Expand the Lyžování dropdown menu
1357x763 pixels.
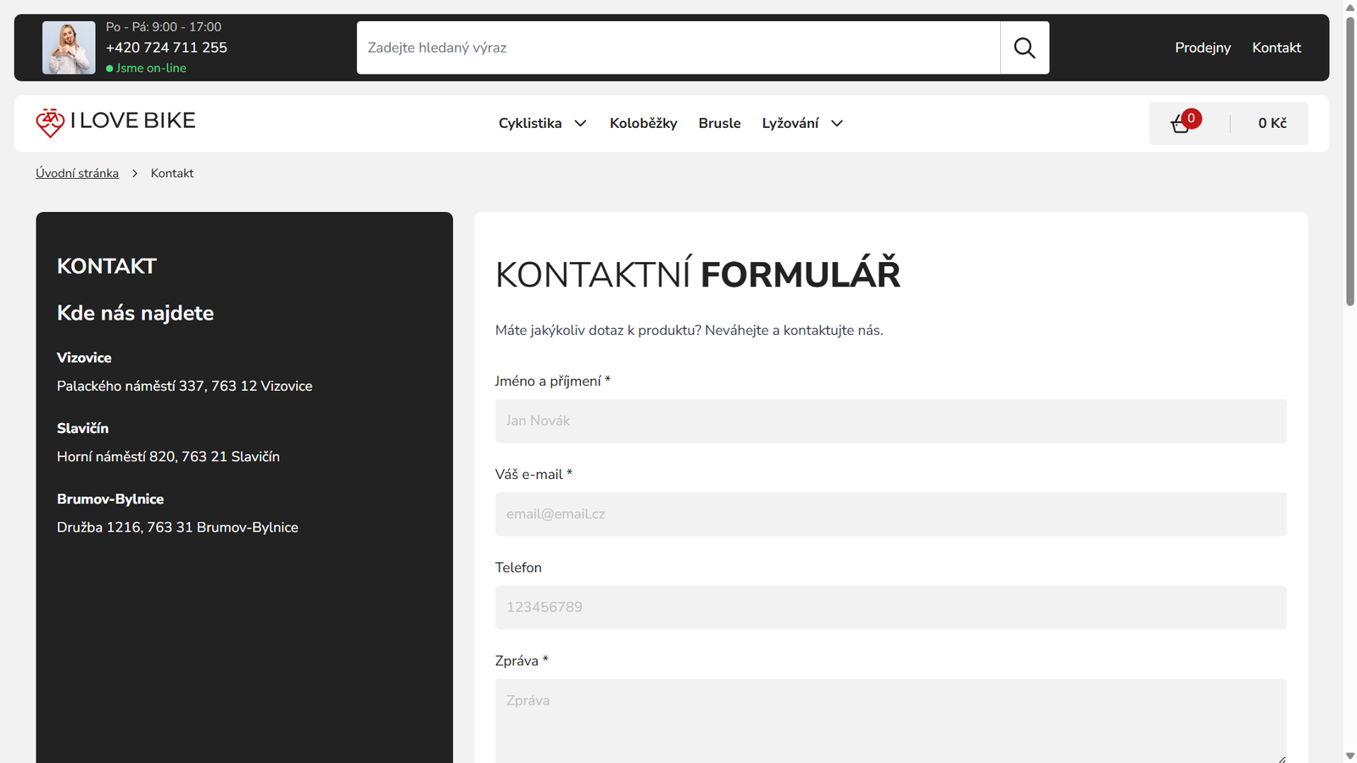[x=801, y=123]
